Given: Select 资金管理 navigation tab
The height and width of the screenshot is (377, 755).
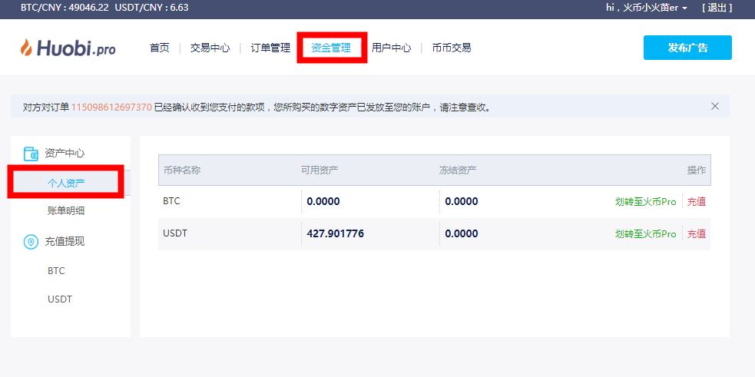Looking at the screenshot, I should (x=331, y=48).
